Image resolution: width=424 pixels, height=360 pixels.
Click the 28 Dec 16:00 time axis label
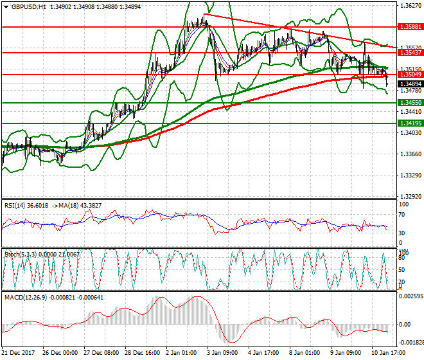point(142,353)
